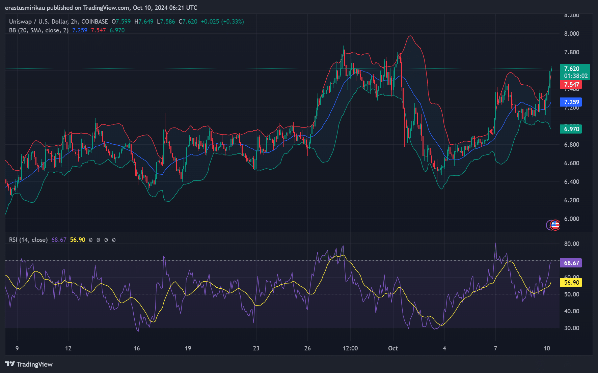
Task: Click the 6.600 price axis label
Action: (572, 163)
